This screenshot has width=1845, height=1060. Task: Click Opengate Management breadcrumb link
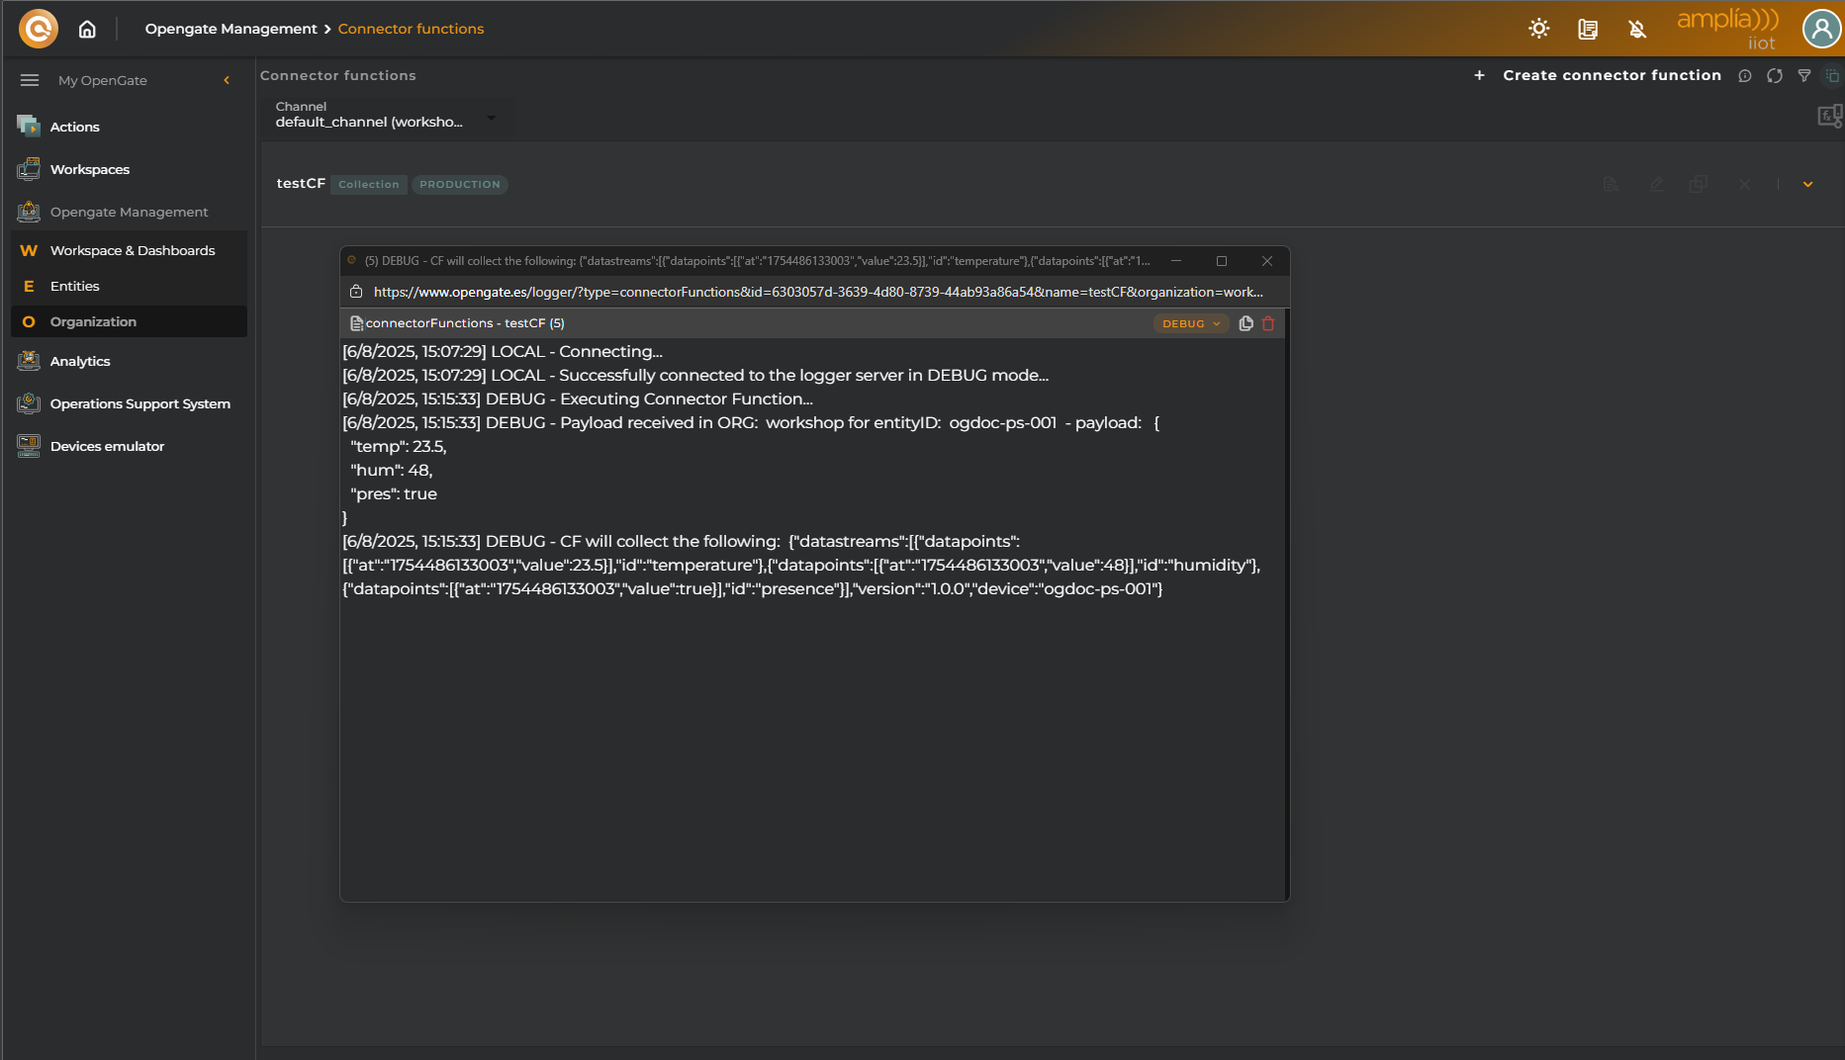pos(231,29)
